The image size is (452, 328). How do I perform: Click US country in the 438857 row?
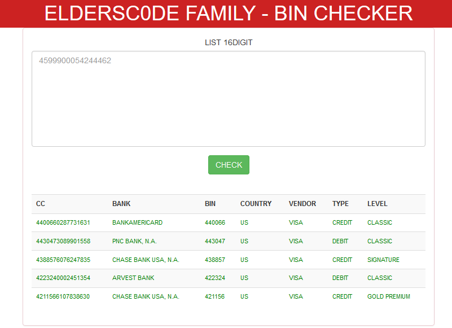tap(244, 260)
